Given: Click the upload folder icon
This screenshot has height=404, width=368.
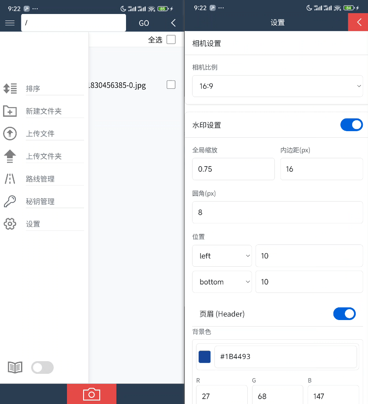Looking at the screenshot, I should [10, 156].
